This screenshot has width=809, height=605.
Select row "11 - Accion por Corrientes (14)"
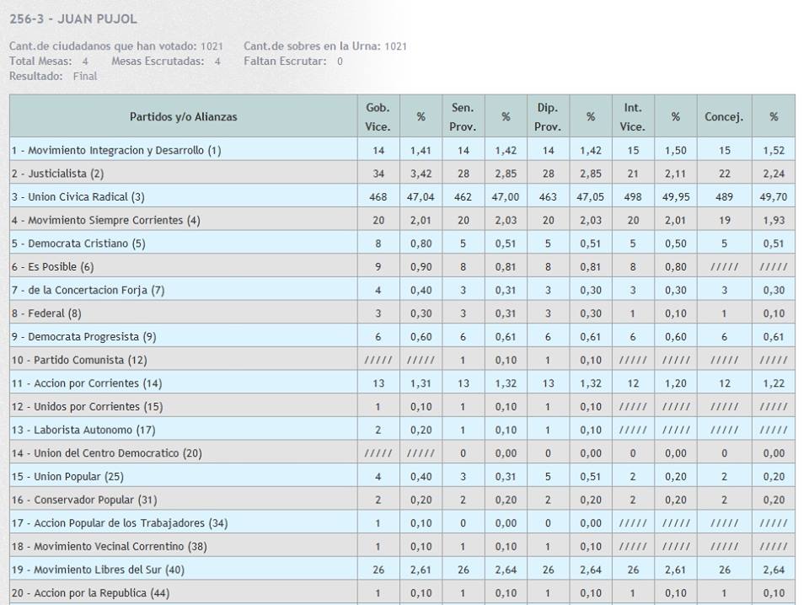click(403, 383)
